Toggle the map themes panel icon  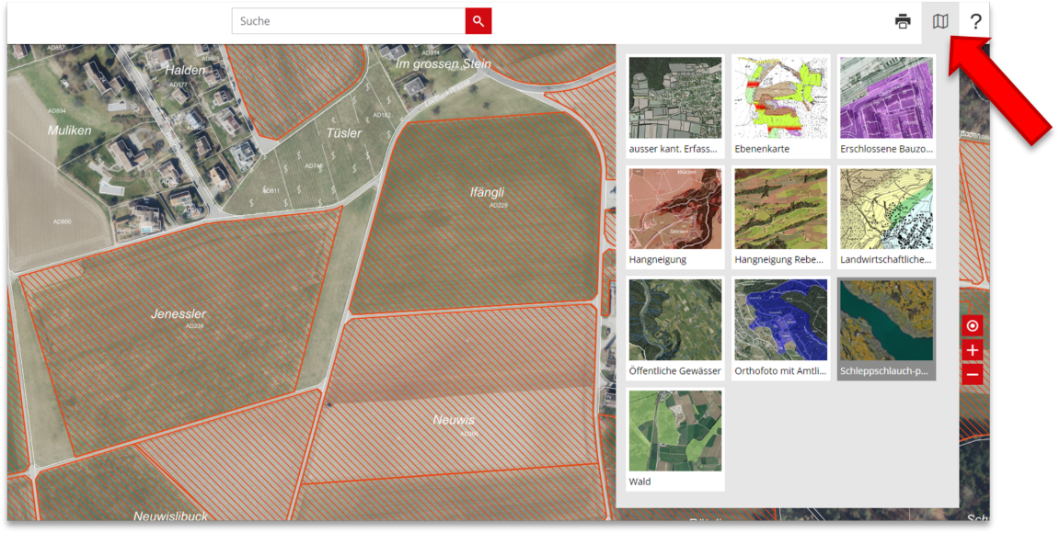[939, 21]
